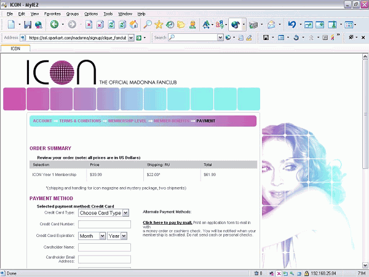Viewport: 369px width, 277px height.
Task: Click the ICON Year 1 Membership cell
Action: point(54,175)
